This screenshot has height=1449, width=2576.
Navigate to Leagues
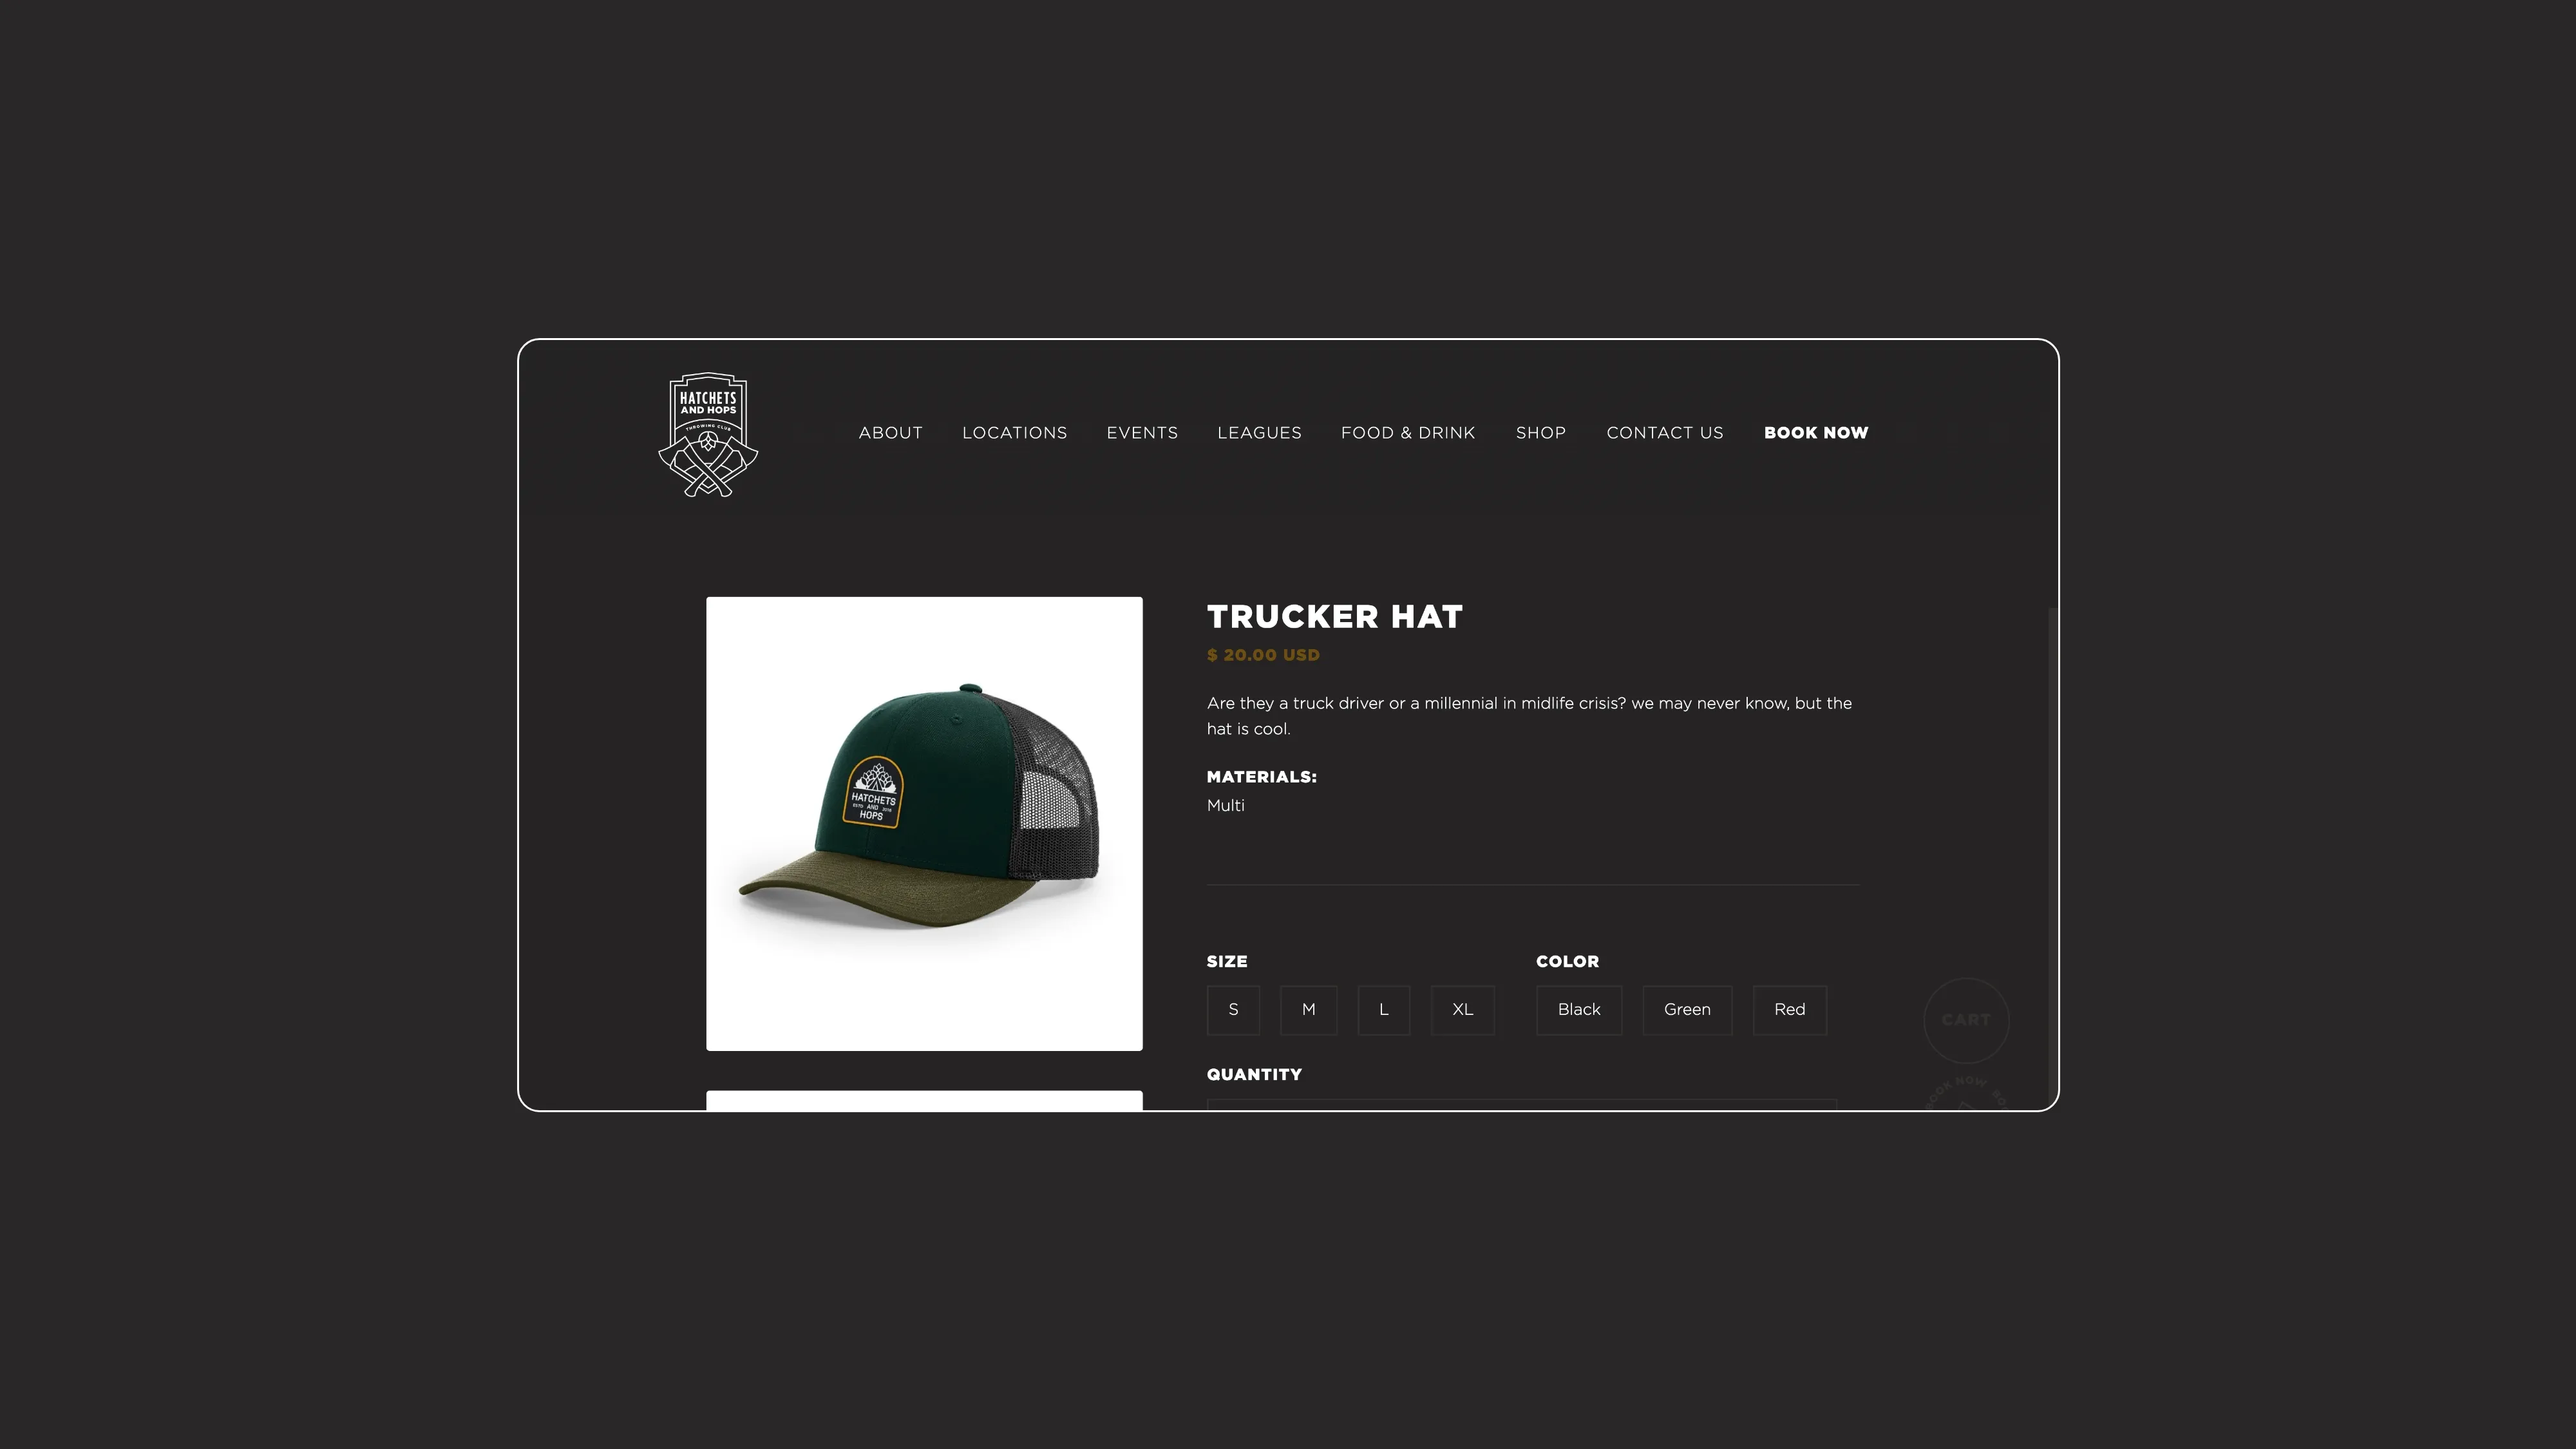pyautogui.click(x=1259, y=433)
